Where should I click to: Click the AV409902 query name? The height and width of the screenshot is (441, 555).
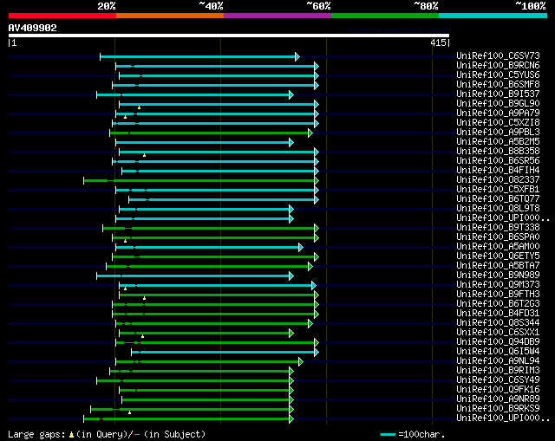tap(33, 28)
